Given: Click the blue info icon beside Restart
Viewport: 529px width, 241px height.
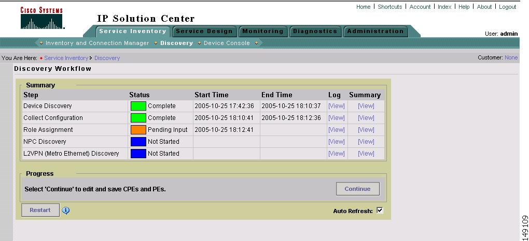Looking at the screenshot, I should coord(66,210).
